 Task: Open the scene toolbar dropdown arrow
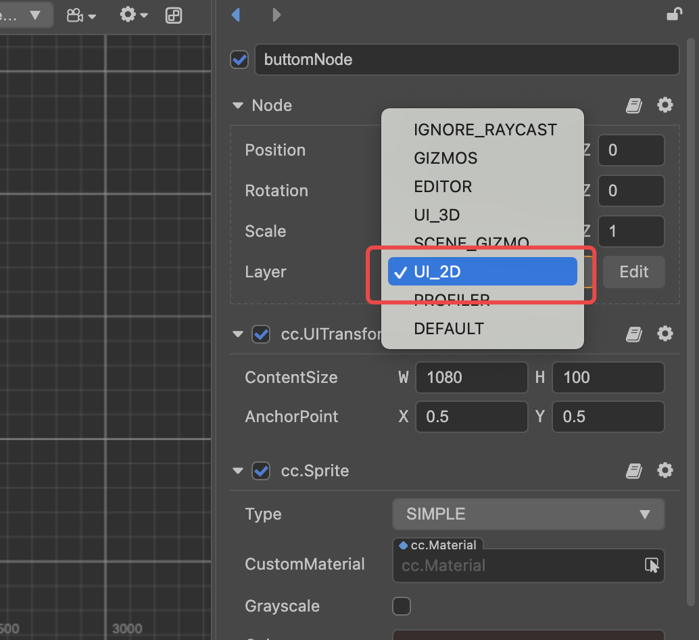tap(34, 16)
